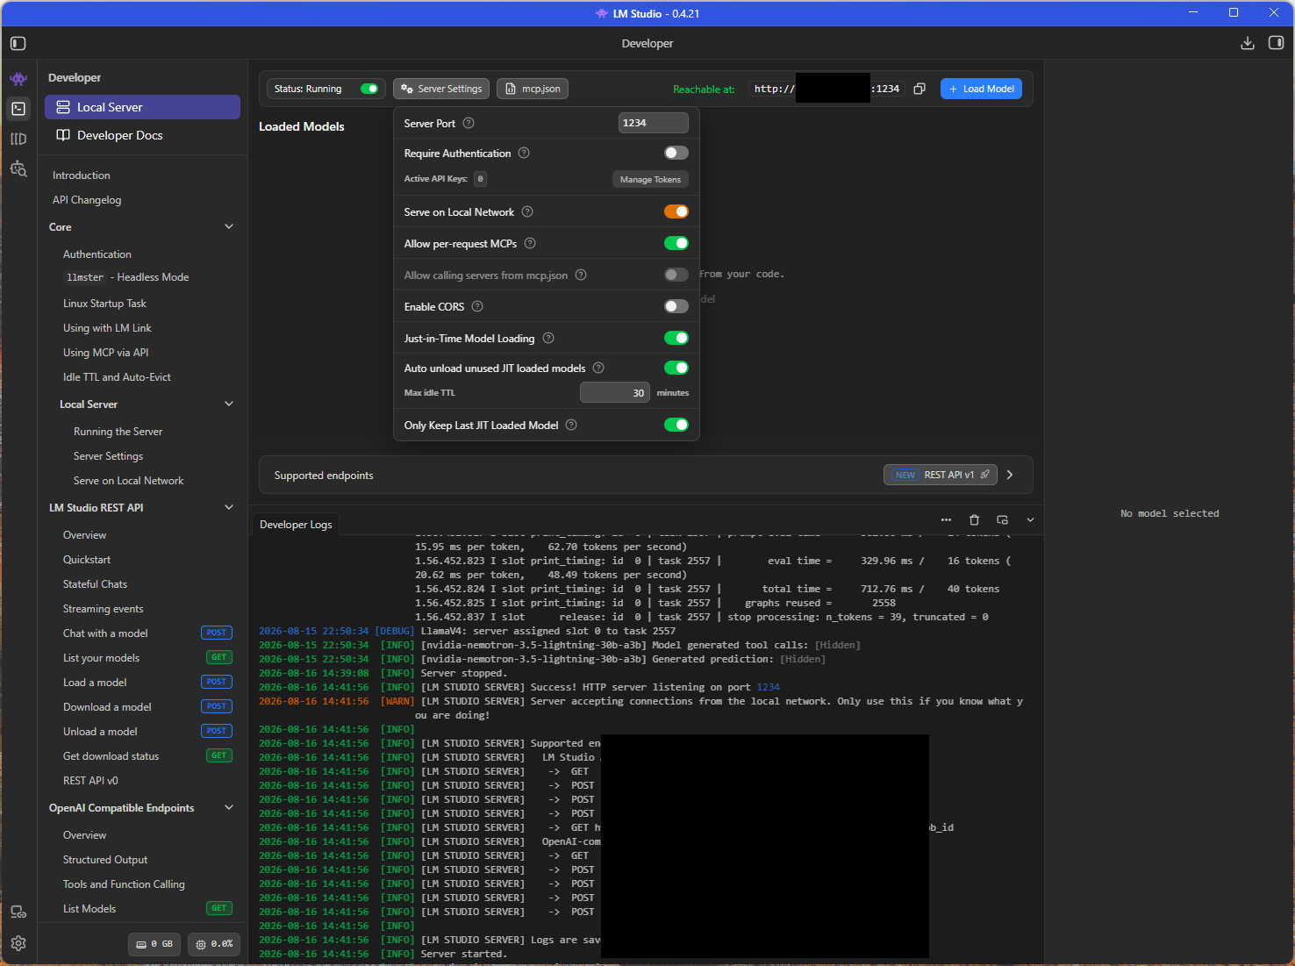
Task: Click Load Model button
Action: 981,89
